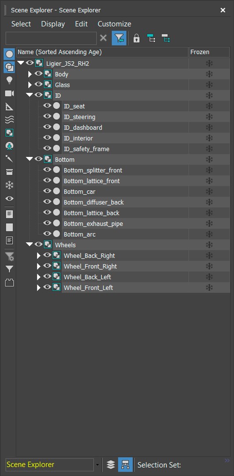This screenshot has width=234, height=476.
Task: Hide the ID_seat object via eye icon
Action: click(47, 106)
